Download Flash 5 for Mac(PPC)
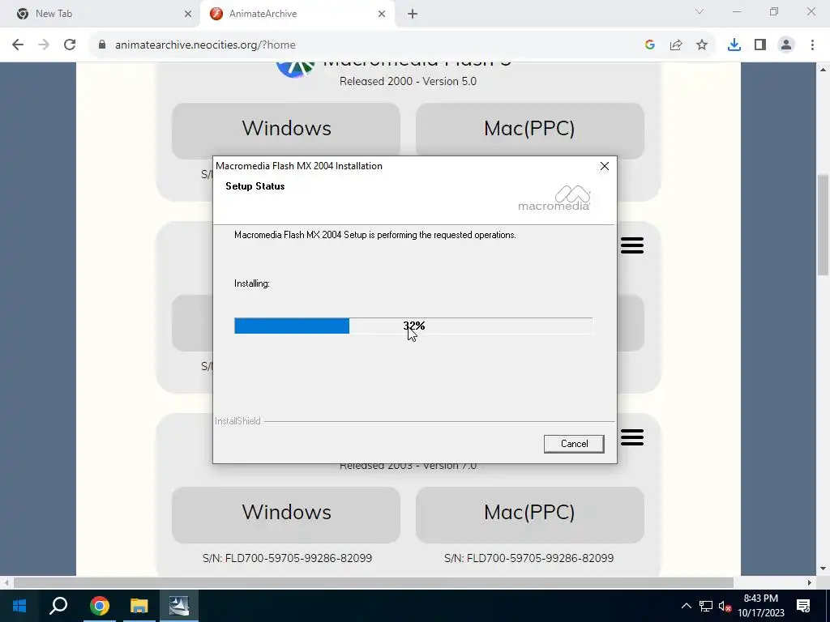830x622 pixels. point(530,130)
